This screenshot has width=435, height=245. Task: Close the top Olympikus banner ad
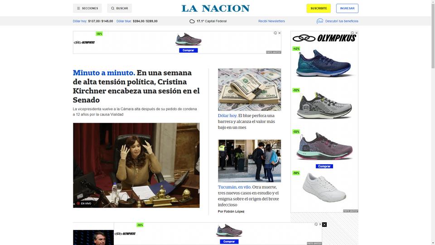280,33
